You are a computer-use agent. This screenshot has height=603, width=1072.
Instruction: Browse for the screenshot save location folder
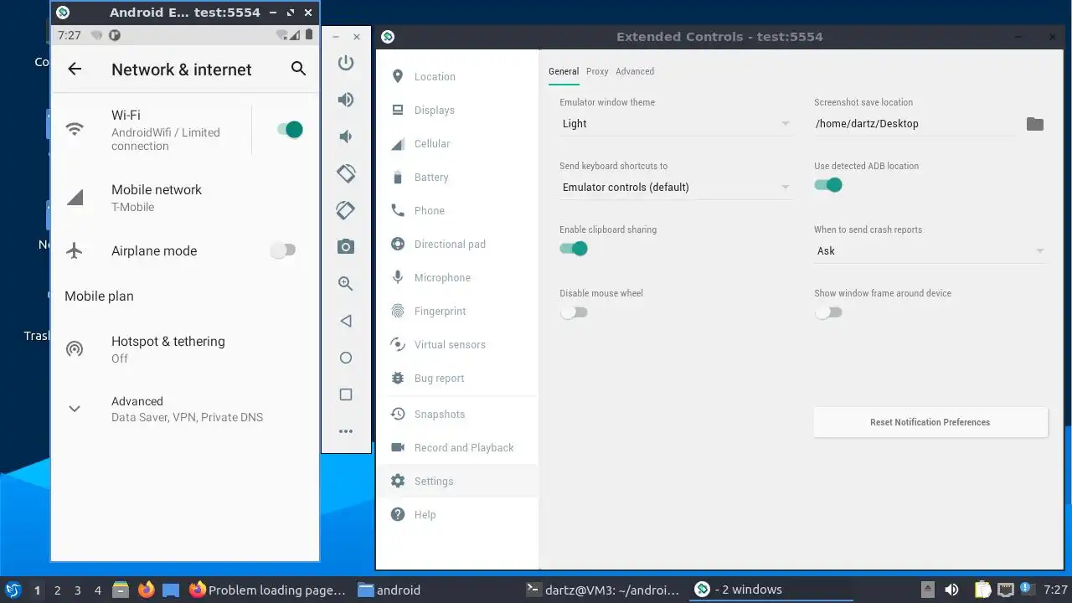[1035, 124]
